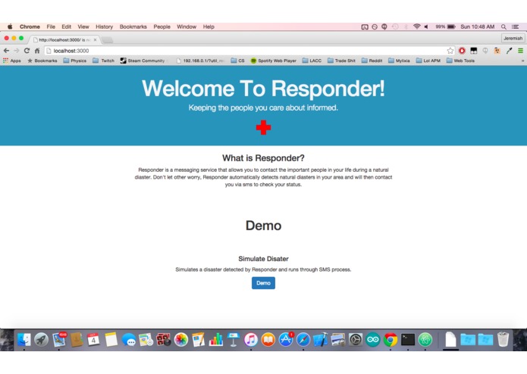The width and height of the screenshot is (527, 374).
Task: Open the eyedropper extension icon
Action: [510, 51]
